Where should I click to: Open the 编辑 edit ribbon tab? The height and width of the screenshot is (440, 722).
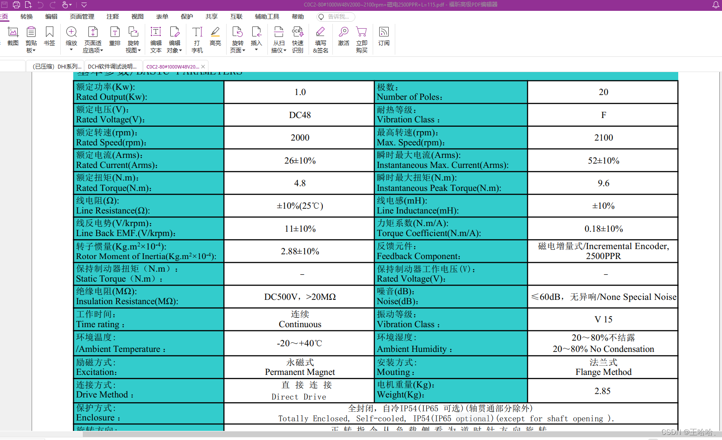51,16
